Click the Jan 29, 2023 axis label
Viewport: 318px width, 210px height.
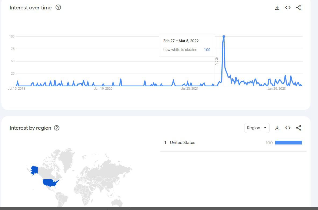[x=276, y=89]
